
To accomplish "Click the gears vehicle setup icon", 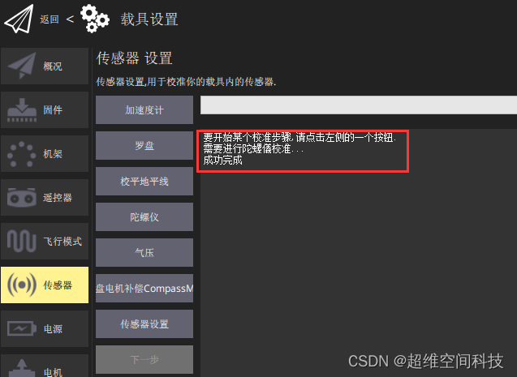I will 95,19.
